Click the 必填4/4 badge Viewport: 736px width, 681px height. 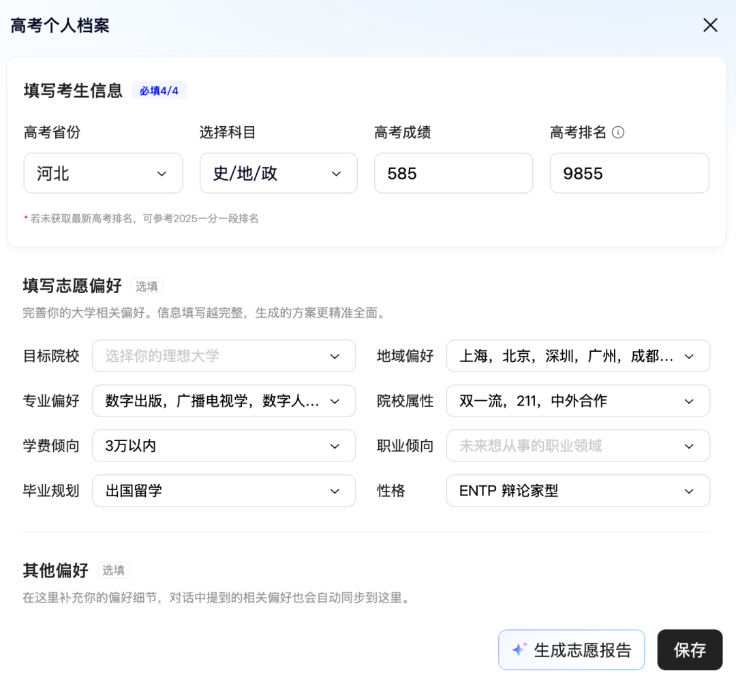pos(159,91)
